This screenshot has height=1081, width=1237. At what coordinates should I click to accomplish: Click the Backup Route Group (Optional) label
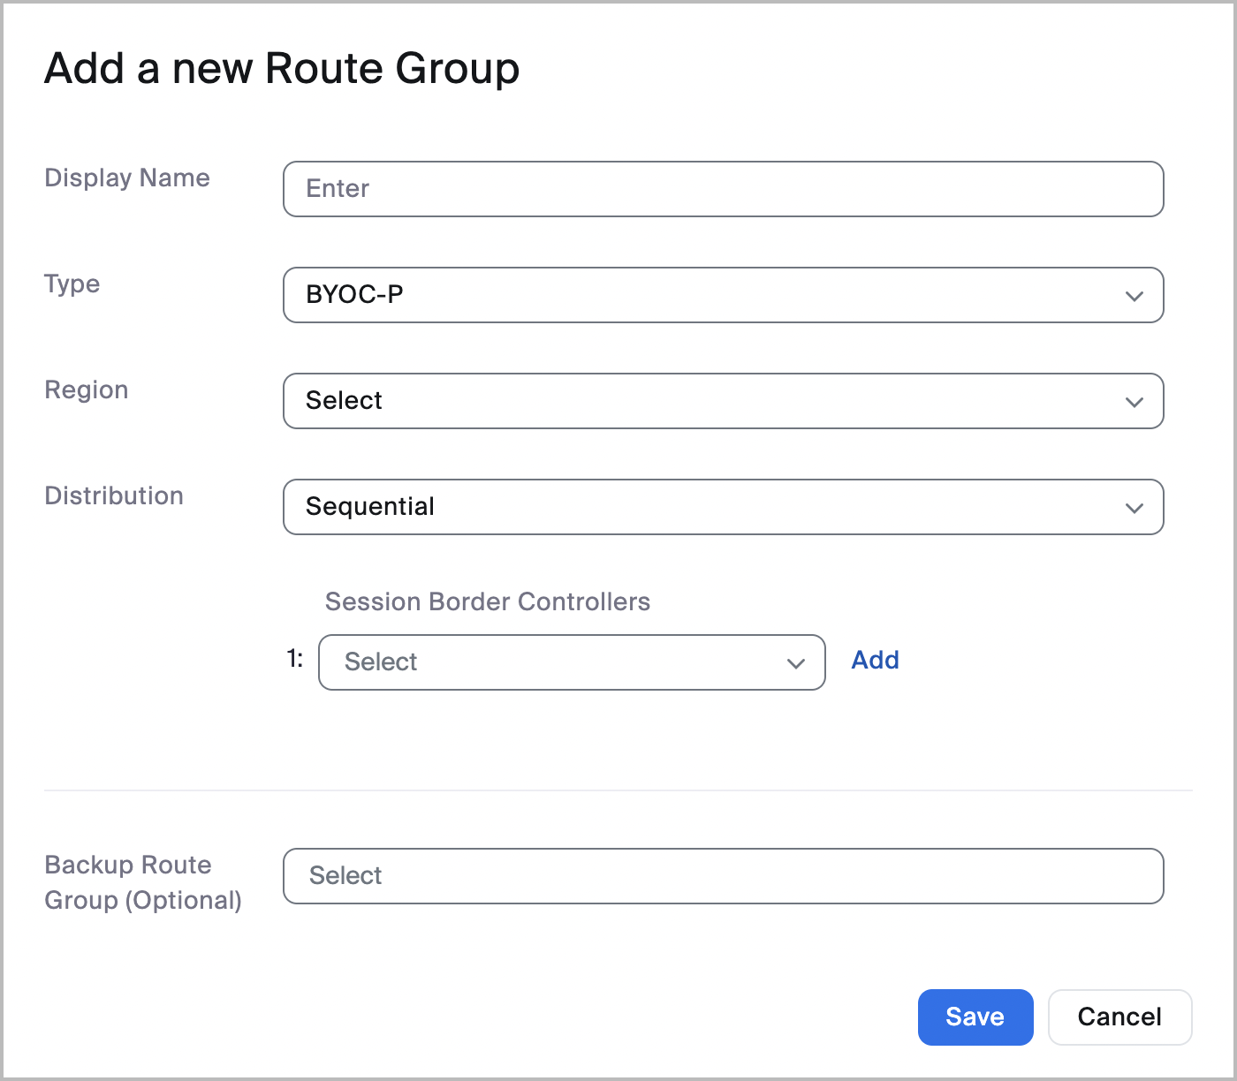pos(143,882)
